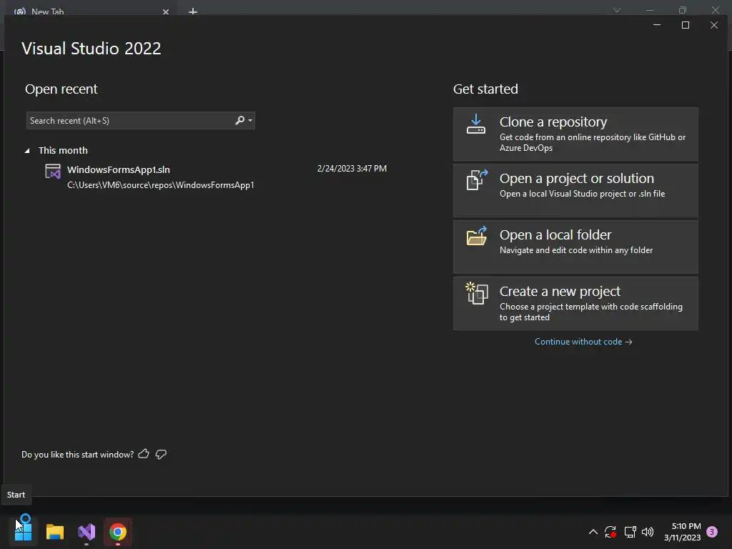
Task: Click the network tray icon
Action: tap(630, 532)
